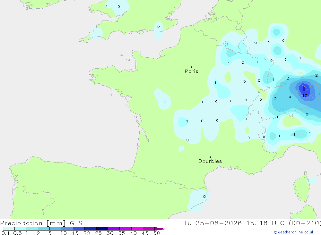The image size is (321, 235).
Task: Click the 17 mm precipitation peak value
Action: (x=305, y=96)
